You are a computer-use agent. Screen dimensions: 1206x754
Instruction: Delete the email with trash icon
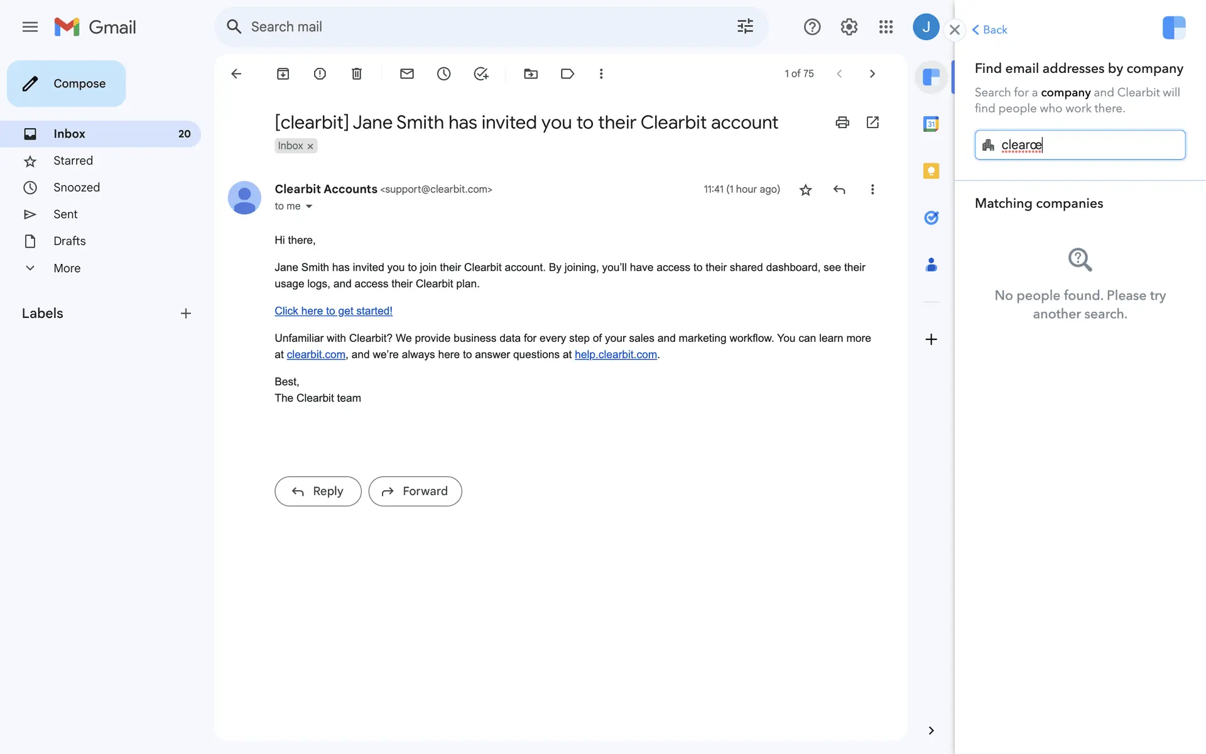click(x=356, y=74)
